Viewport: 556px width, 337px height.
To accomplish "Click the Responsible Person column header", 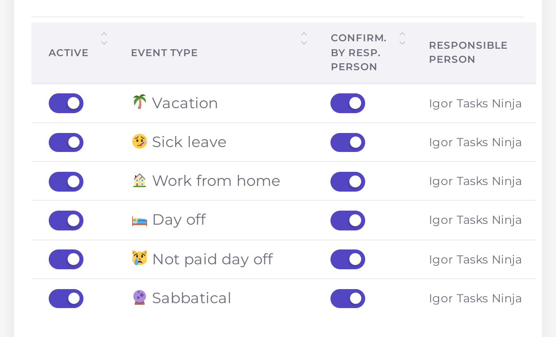I will [468, 52].
